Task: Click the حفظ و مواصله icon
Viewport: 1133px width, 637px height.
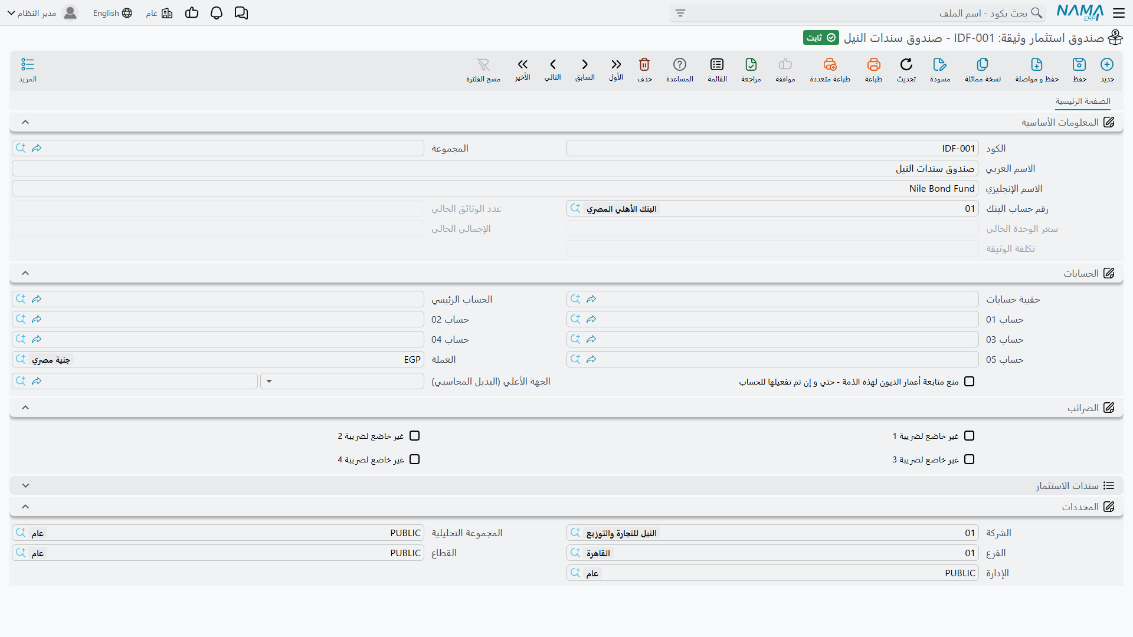Action: [1037, 64]
